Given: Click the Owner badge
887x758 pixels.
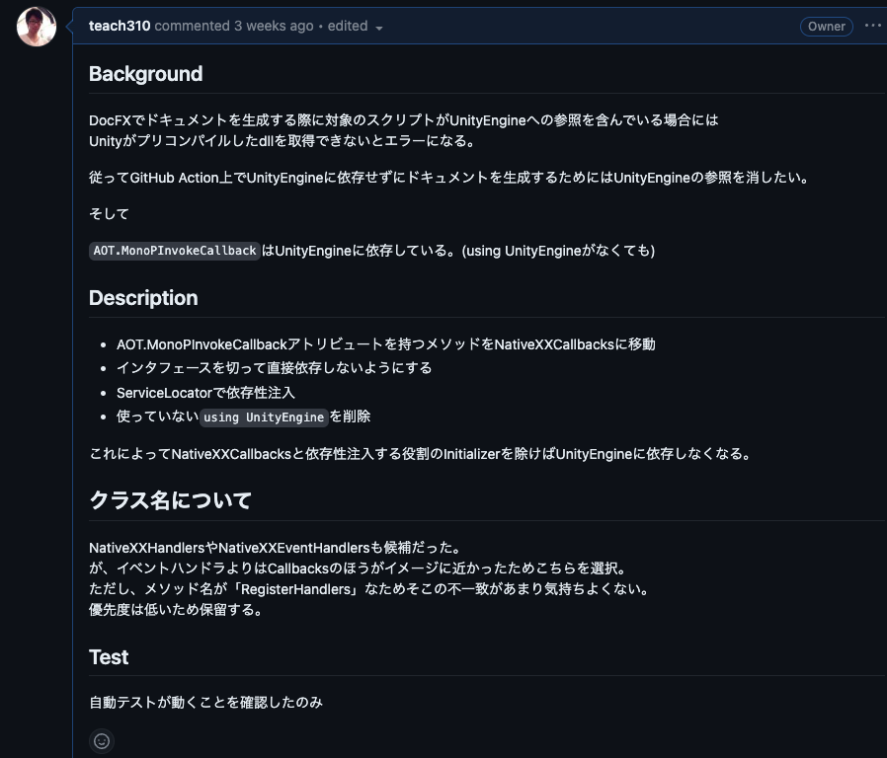Looking at the screenshot, I should (826, 27).
